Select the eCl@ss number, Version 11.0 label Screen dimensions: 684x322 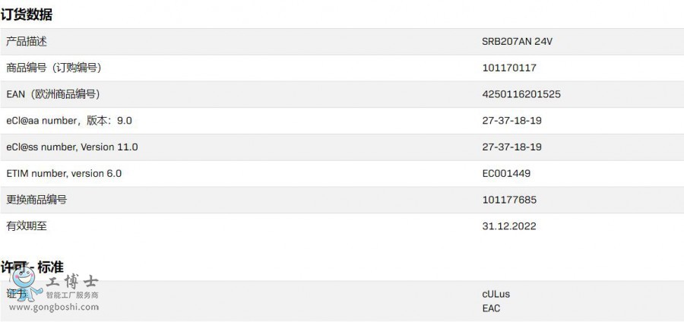tap(72, 147)
